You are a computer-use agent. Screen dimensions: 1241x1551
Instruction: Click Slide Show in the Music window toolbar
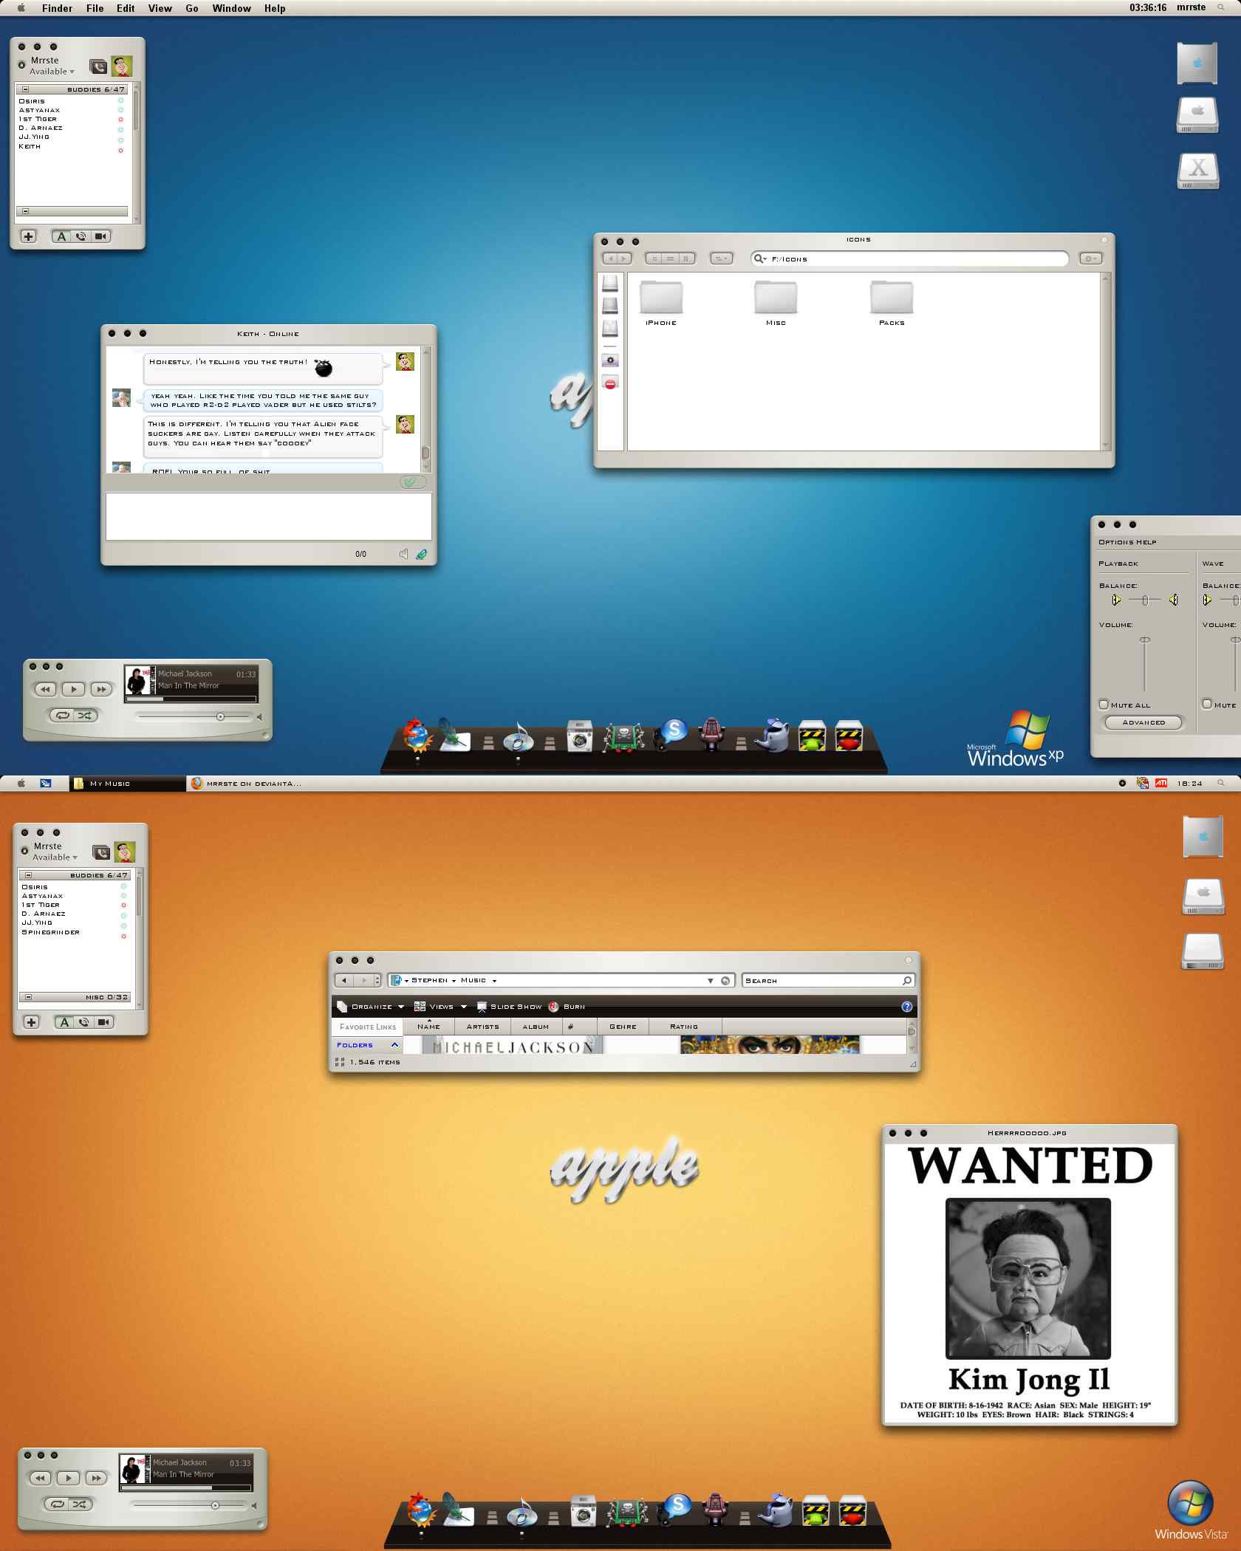(510, 1007)
